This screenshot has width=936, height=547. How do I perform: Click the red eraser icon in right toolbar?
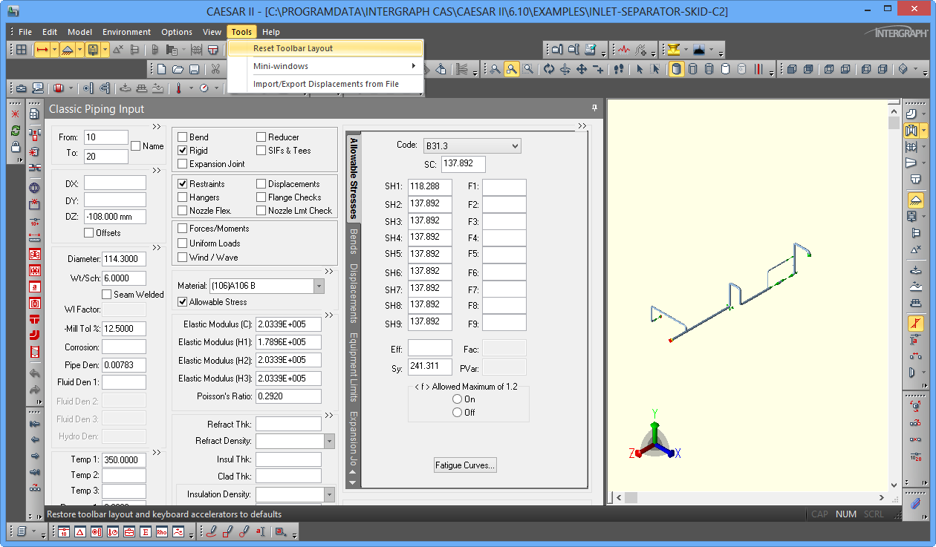pyautogui.click(x=915, y=503)
